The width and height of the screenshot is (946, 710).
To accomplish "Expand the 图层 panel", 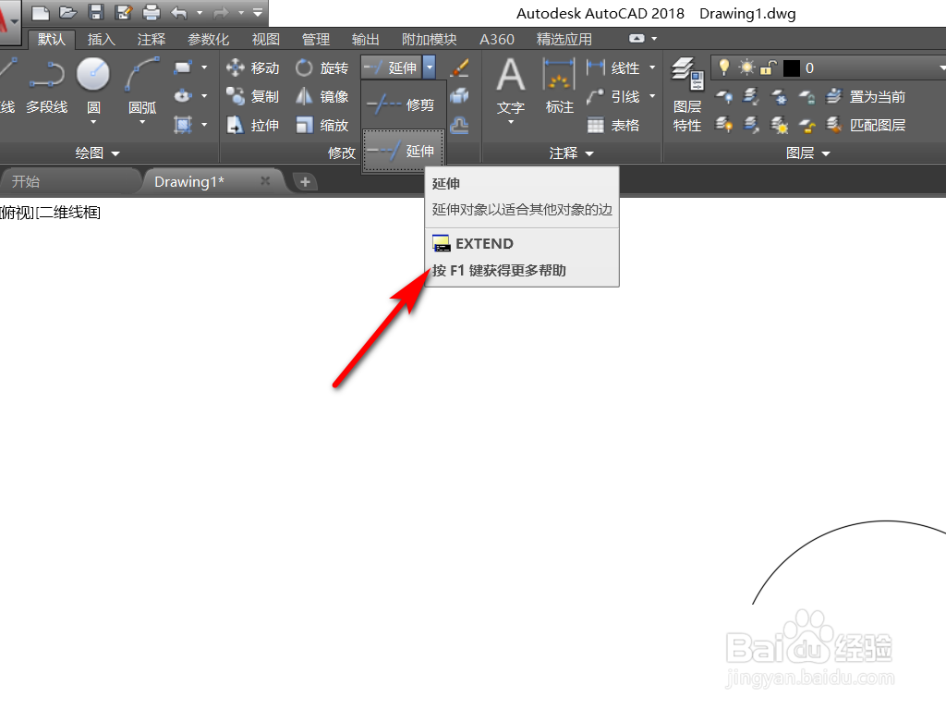I will click(x=808, y=153).
